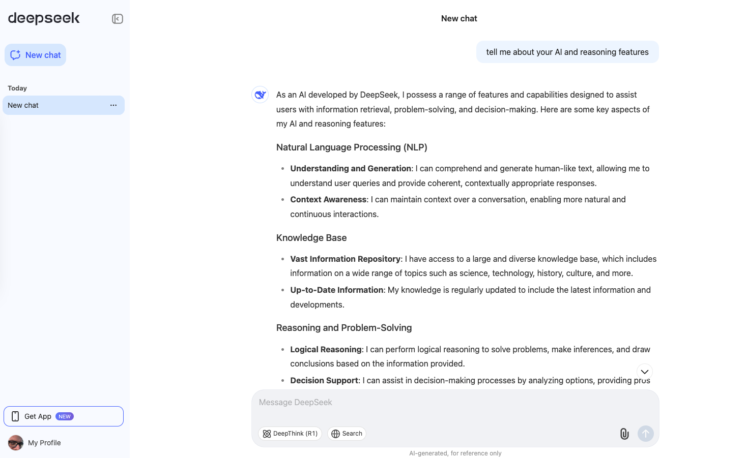Open the profile avatar picture
The height and width of the screenshot is (458, 746).
[x=16, y=443]
